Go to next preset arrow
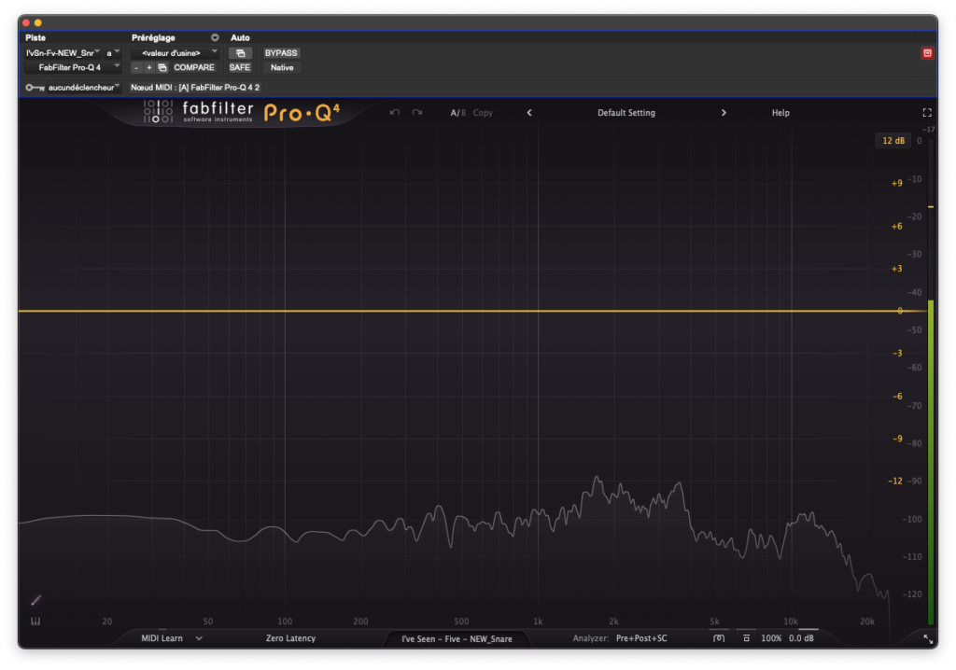 [x=724, y=113]
